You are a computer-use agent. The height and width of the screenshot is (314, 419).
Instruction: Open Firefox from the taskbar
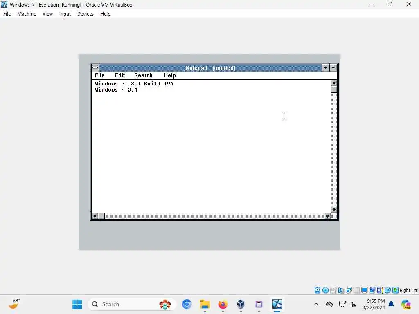[x=223, y=304]
